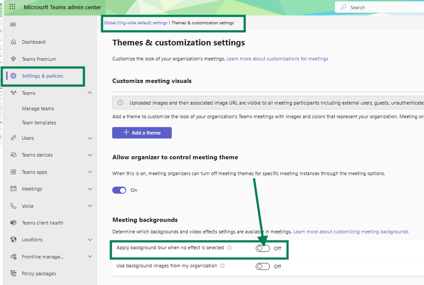Viewport: 424px width, 285px height.
Task: Enable background images from my organization
Action: coord(262,266)
